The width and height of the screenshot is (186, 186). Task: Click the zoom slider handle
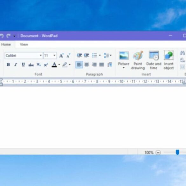177,152
